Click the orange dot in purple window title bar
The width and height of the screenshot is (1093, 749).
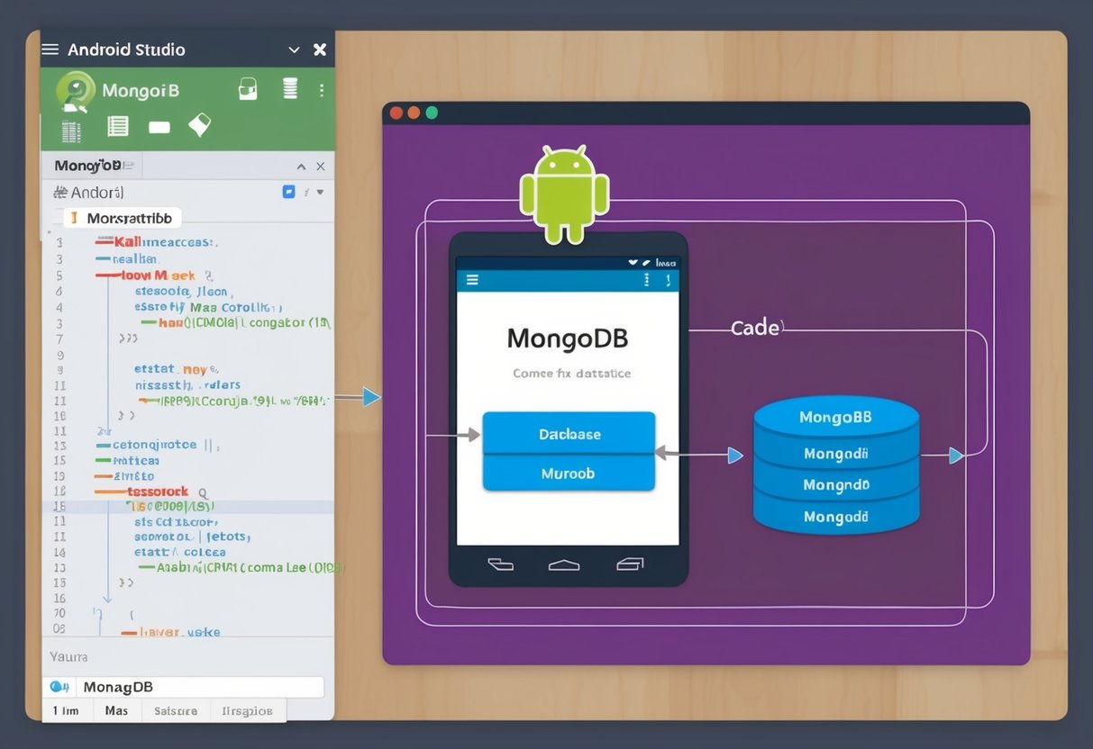tap(414, 113)
